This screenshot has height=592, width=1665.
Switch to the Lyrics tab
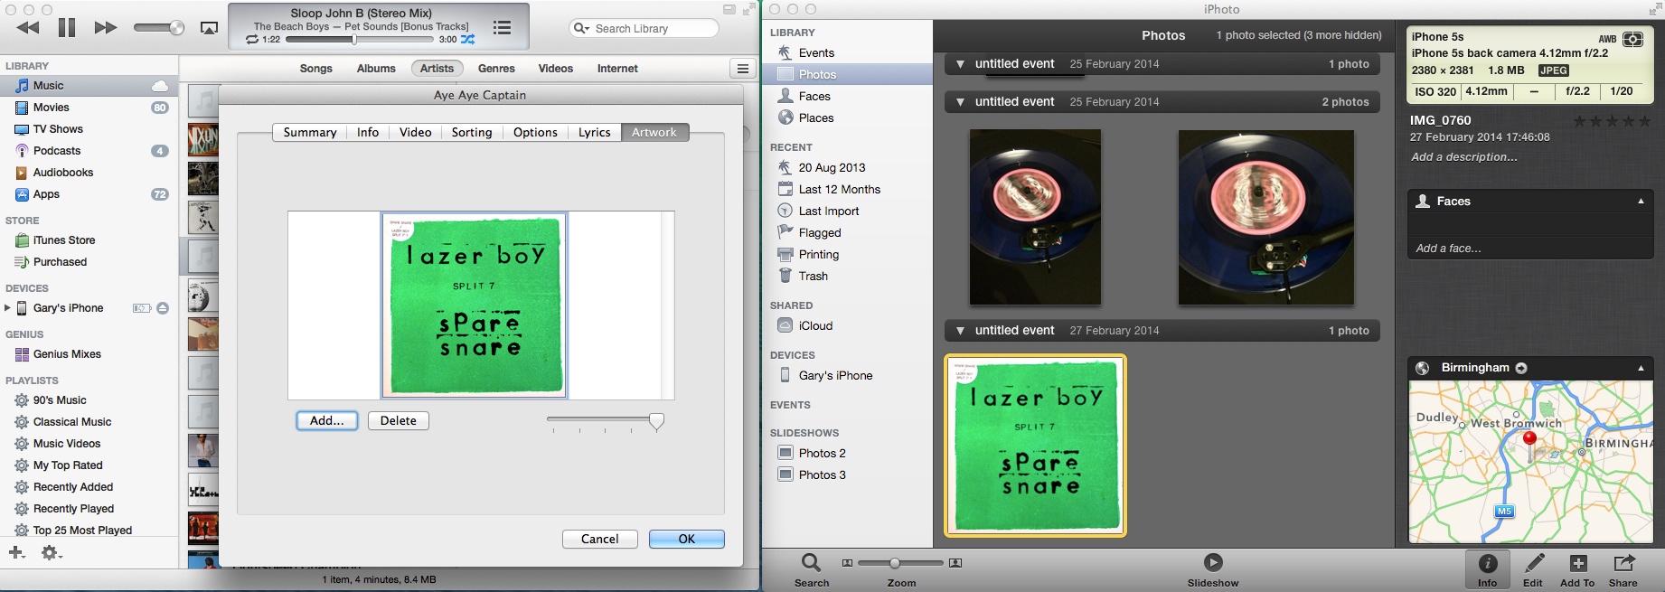pyautogui.click(x=595, y=132)
